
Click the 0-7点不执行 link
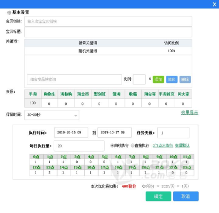[163, 145]
